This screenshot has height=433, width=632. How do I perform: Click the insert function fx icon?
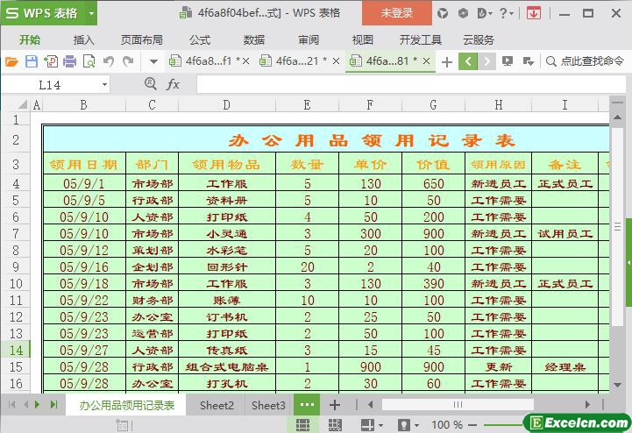coord(173,84)
